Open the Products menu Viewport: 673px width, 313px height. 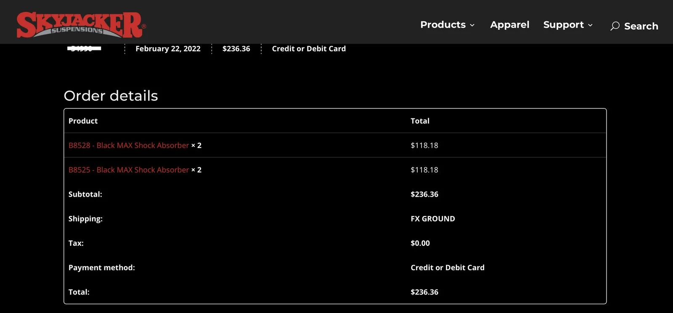(443, 25)
